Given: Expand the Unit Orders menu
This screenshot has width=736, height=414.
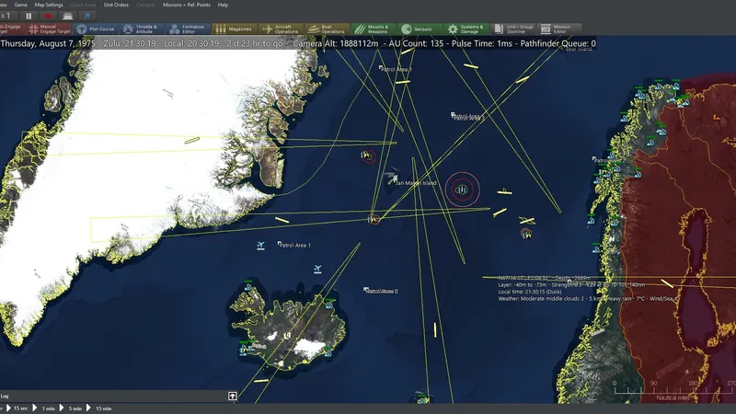Looking at the screenshot, I should (x=116, y=5).
